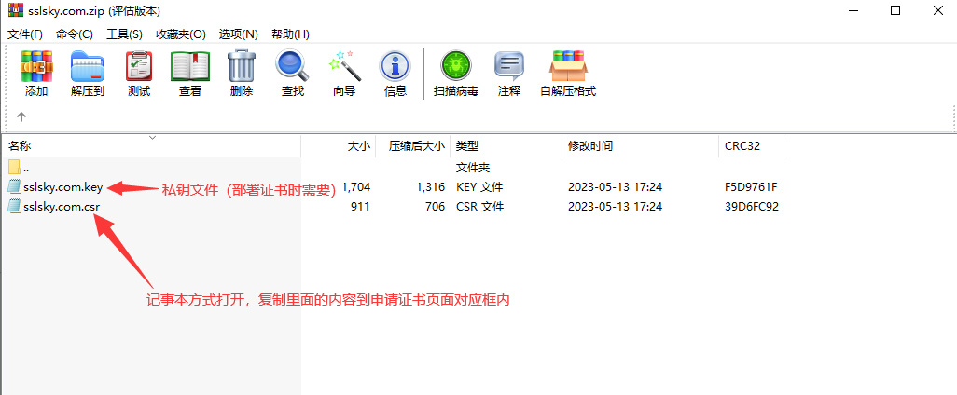Click the 删除 (Delete) trash icon

click(x=241, y=66)
